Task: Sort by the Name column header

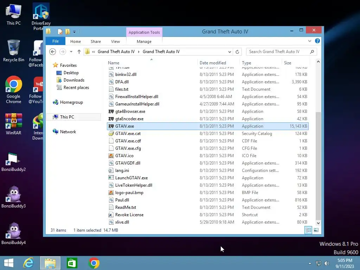Action: click(x=152, y=63)
